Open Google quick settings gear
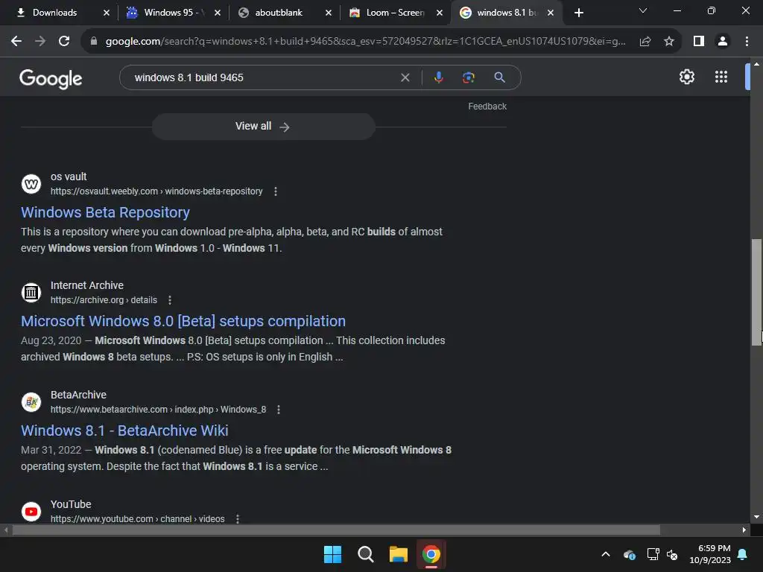 [686, 77]
